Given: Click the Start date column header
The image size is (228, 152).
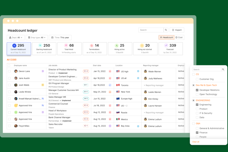Looking at the screenshot, I should pos(97,66).
